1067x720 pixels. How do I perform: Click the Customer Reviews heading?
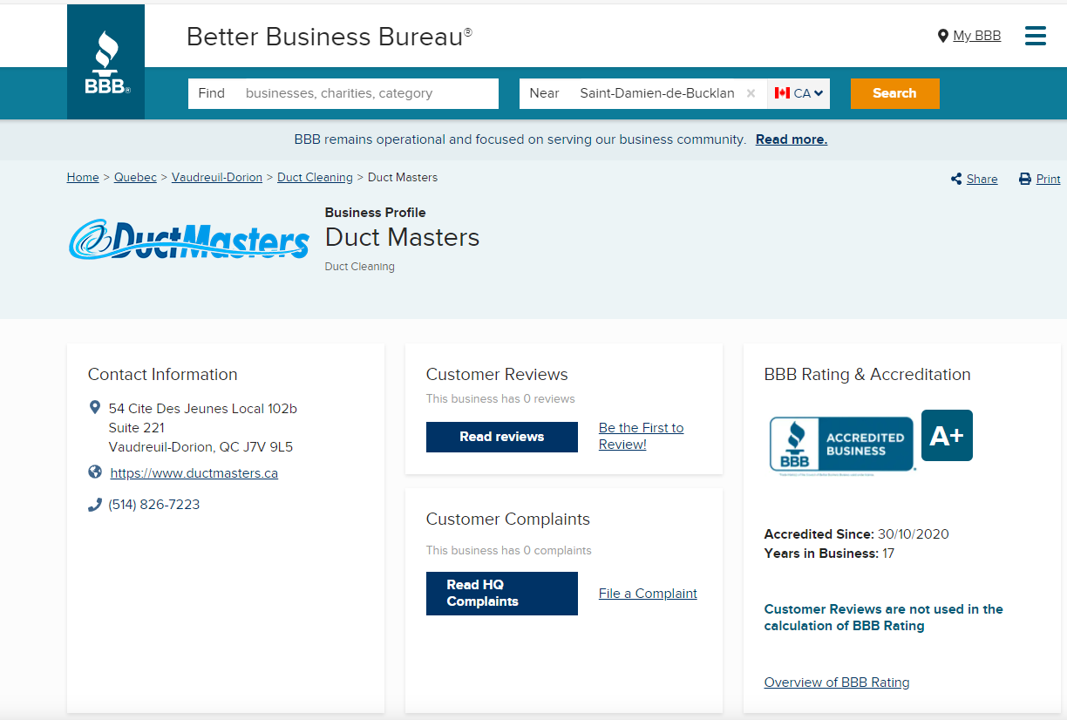point(497,374)
